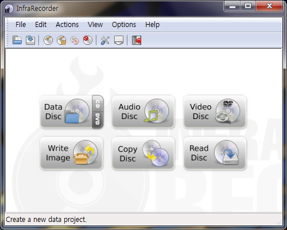Click the Devices drive toolbar icon
This screenshot has width=287, height=230.
119,40
